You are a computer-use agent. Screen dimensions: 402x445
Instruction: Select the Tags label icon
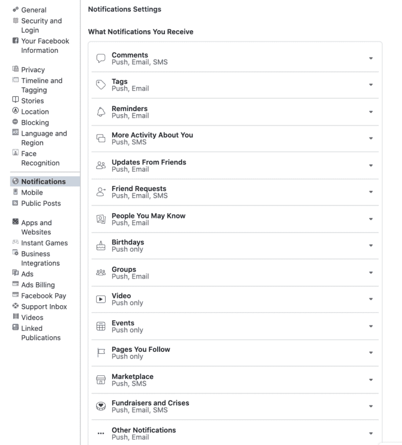coord(101,84)
